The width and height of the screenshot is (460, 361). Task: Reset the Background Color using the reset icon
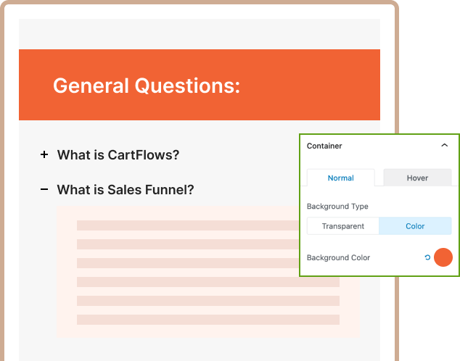coord(427,257)
